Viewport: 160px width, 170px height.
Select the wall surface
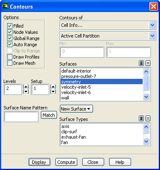click(x=102, y=98)
